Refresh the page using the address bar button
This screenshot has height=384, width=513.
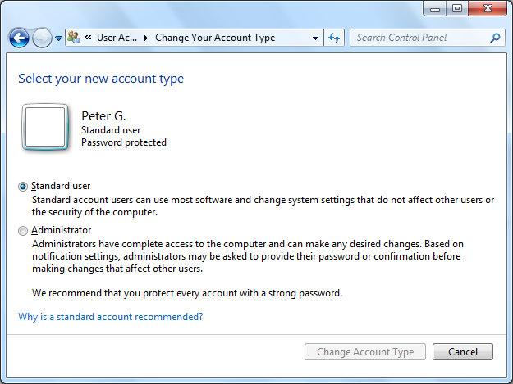[334, 38]
